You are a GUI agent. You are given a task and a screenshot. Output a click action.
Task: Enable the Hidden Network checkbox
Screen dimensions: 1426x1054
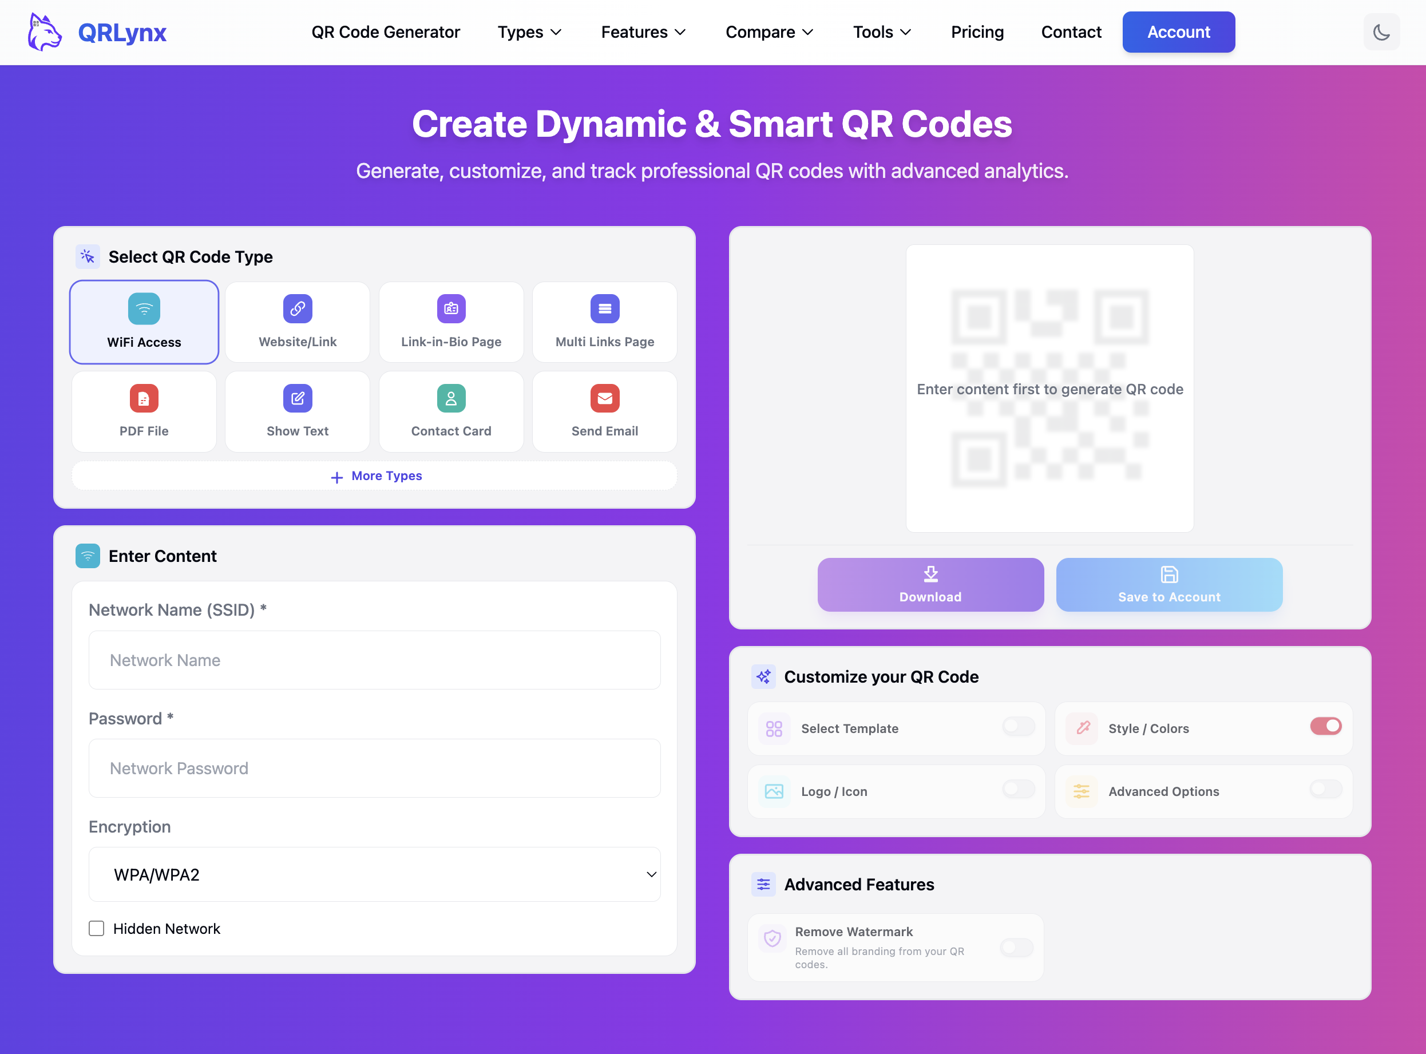96,928
